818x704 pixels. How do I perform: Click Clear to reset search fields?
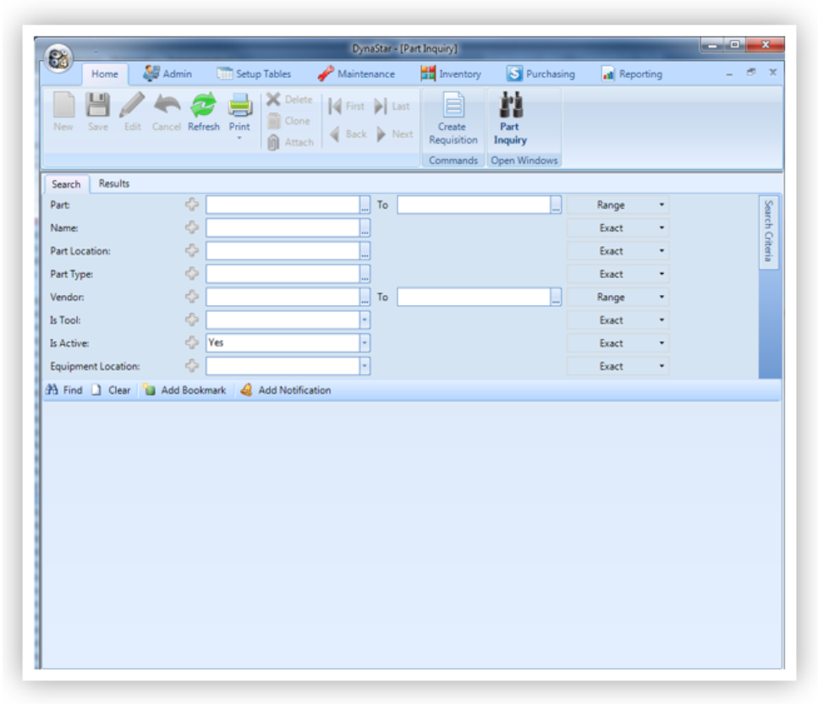111,390
